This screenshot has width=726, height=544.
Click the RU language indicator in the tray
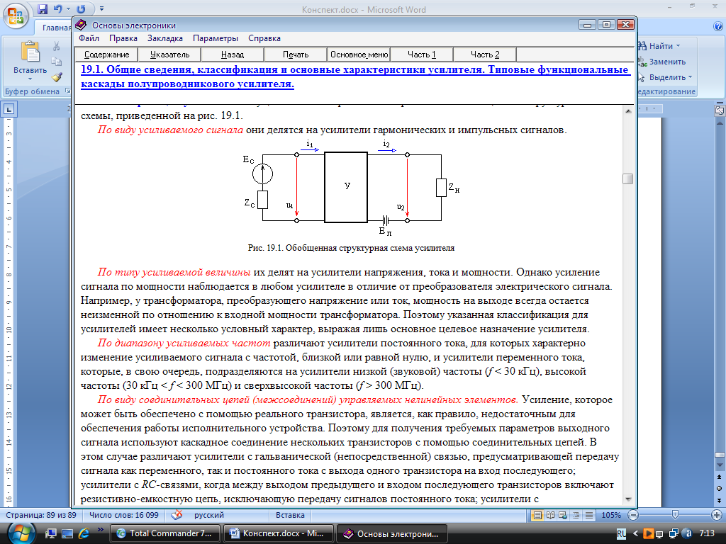click(x=621, y=533)
